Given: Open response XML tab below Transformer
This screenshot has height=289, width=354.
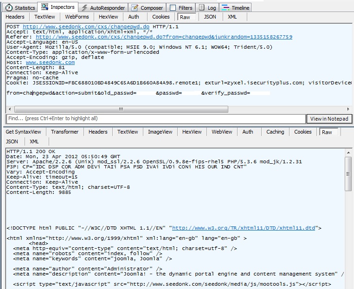Looking at the screenshot, I should [34, 141].
